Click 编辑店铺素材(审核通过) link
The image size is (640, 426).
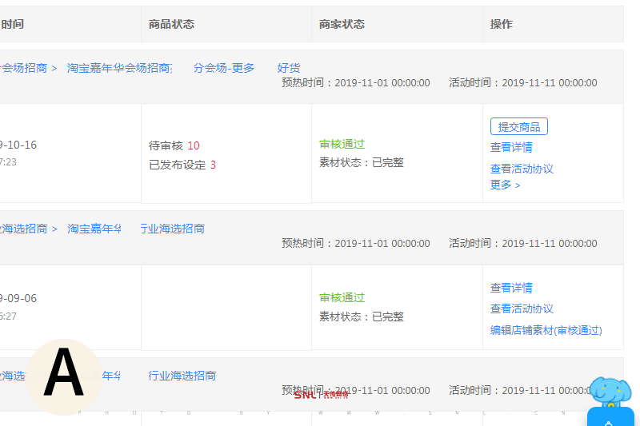546,330
